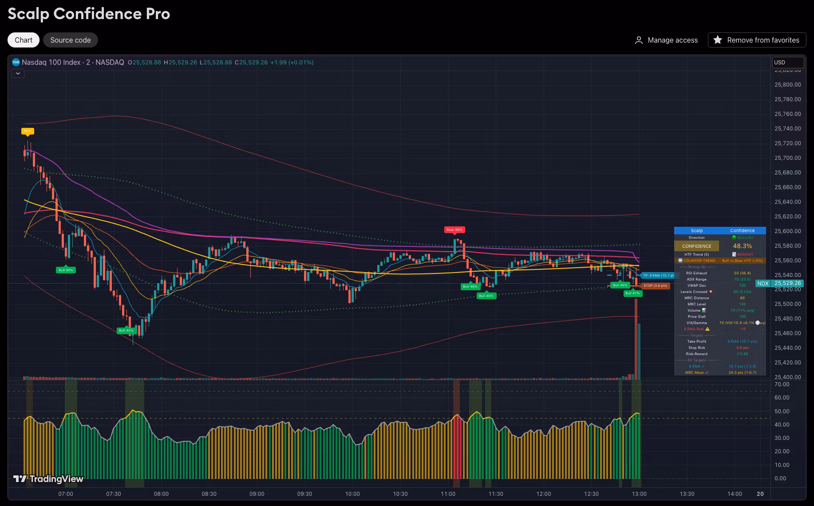The width and height of the screenshot is (814, 506).
Task: Click the VWAP Dev row label
Action: [696, 285]
